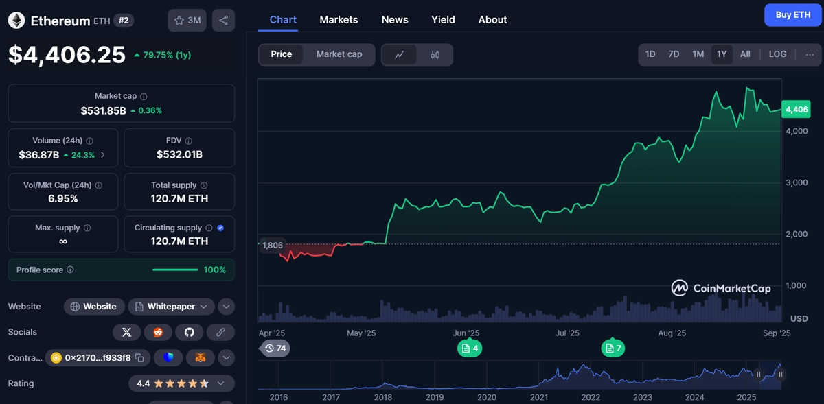Open Profile score info icon
This screenshot has width=824, height=404.
(x=70, y=270)
